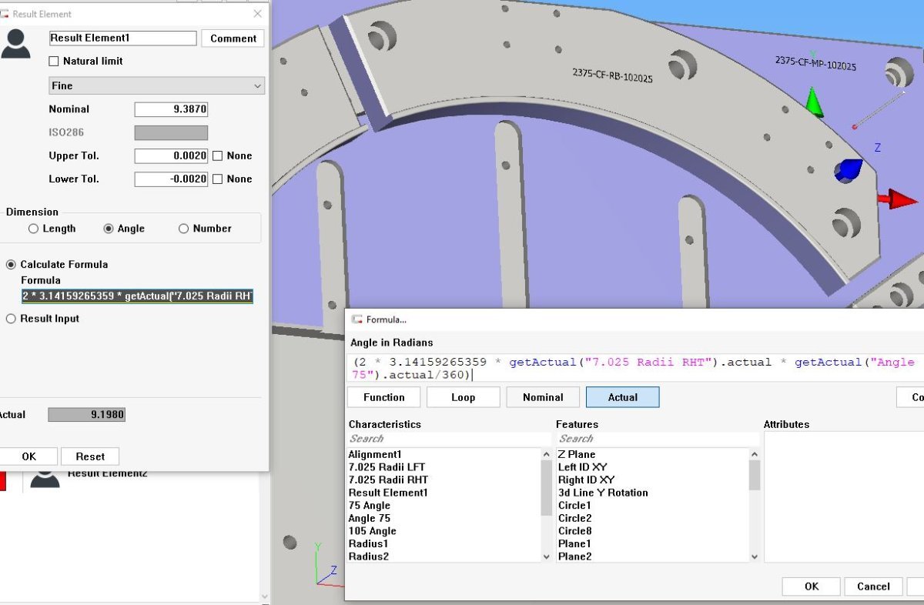The height and width of the screenshot is (605, 924).
Task: Click the Comment button
Action: [233, 38]
